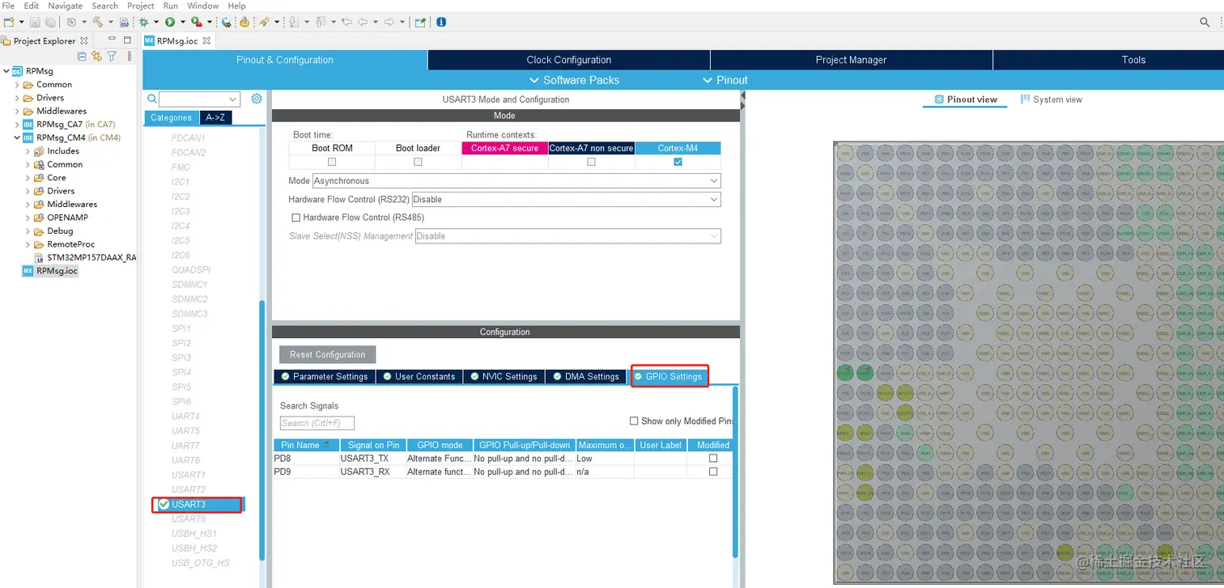
Task: Select the Categories view button
Action: coord(171,117)
